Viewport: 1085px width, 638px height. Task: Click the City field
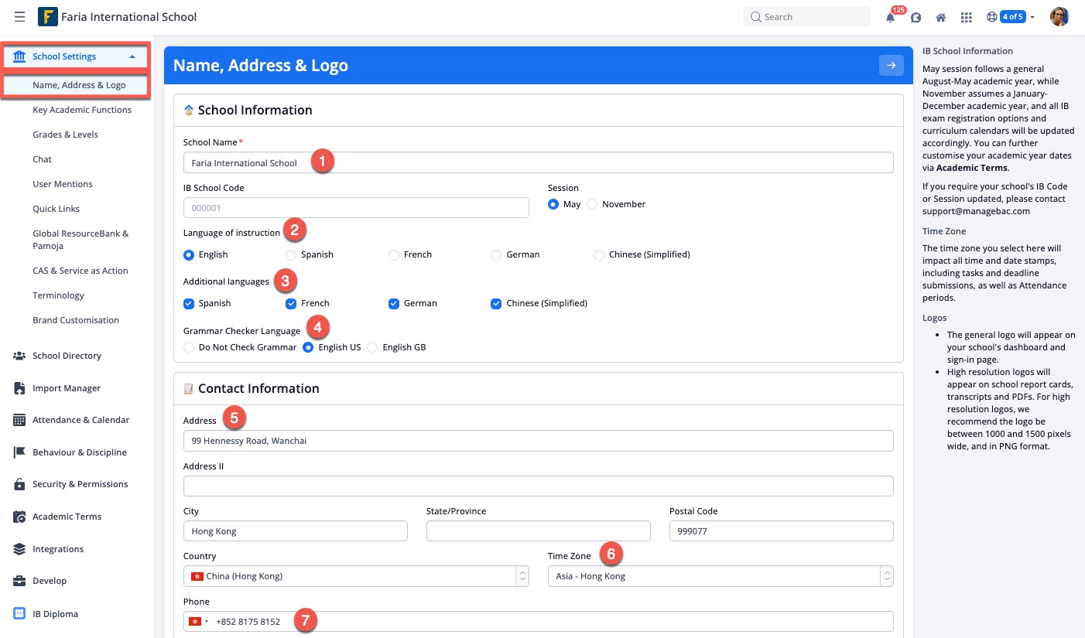pos(295,531)
